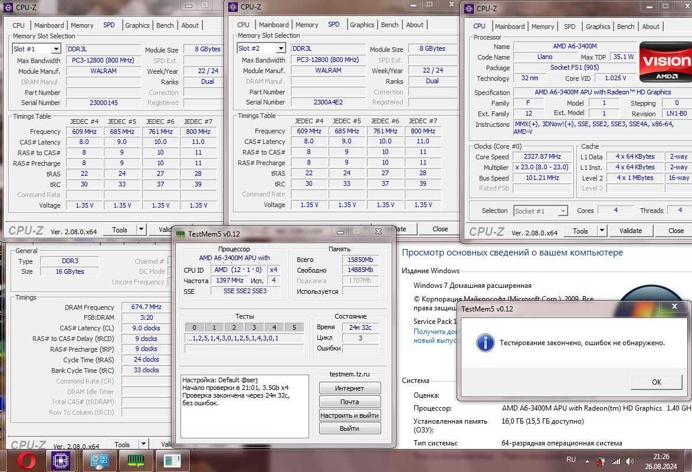Click bus speed value 101.21 MHz
This screenshot has height=472, width=692.
pos(542,178)
